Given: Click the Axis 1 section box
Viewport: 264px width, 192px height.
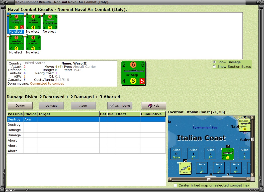Looking at the screenshot, I should 202,168.
